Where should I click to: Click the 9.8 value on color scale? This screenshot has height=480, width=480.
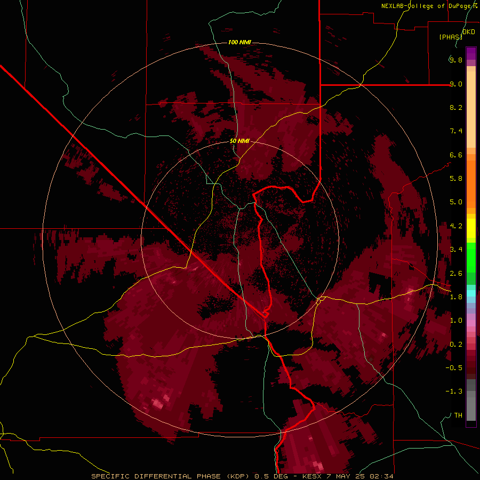pyautogui.click(x=456, y=60)
